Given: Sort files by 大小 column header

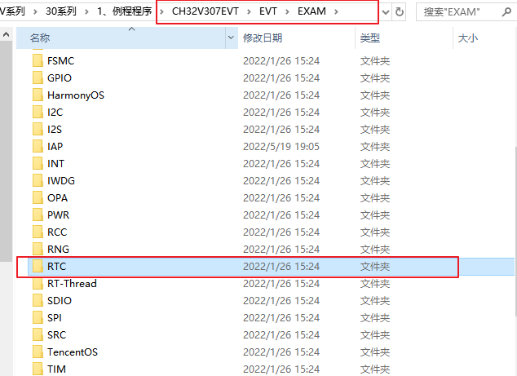Looking at the screenshot, I should [467, 38].
